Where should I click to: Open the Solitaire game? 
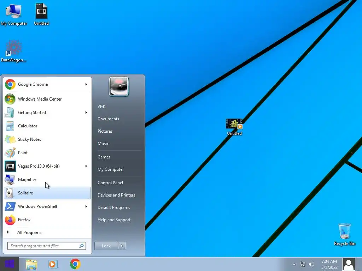(47, 193)
